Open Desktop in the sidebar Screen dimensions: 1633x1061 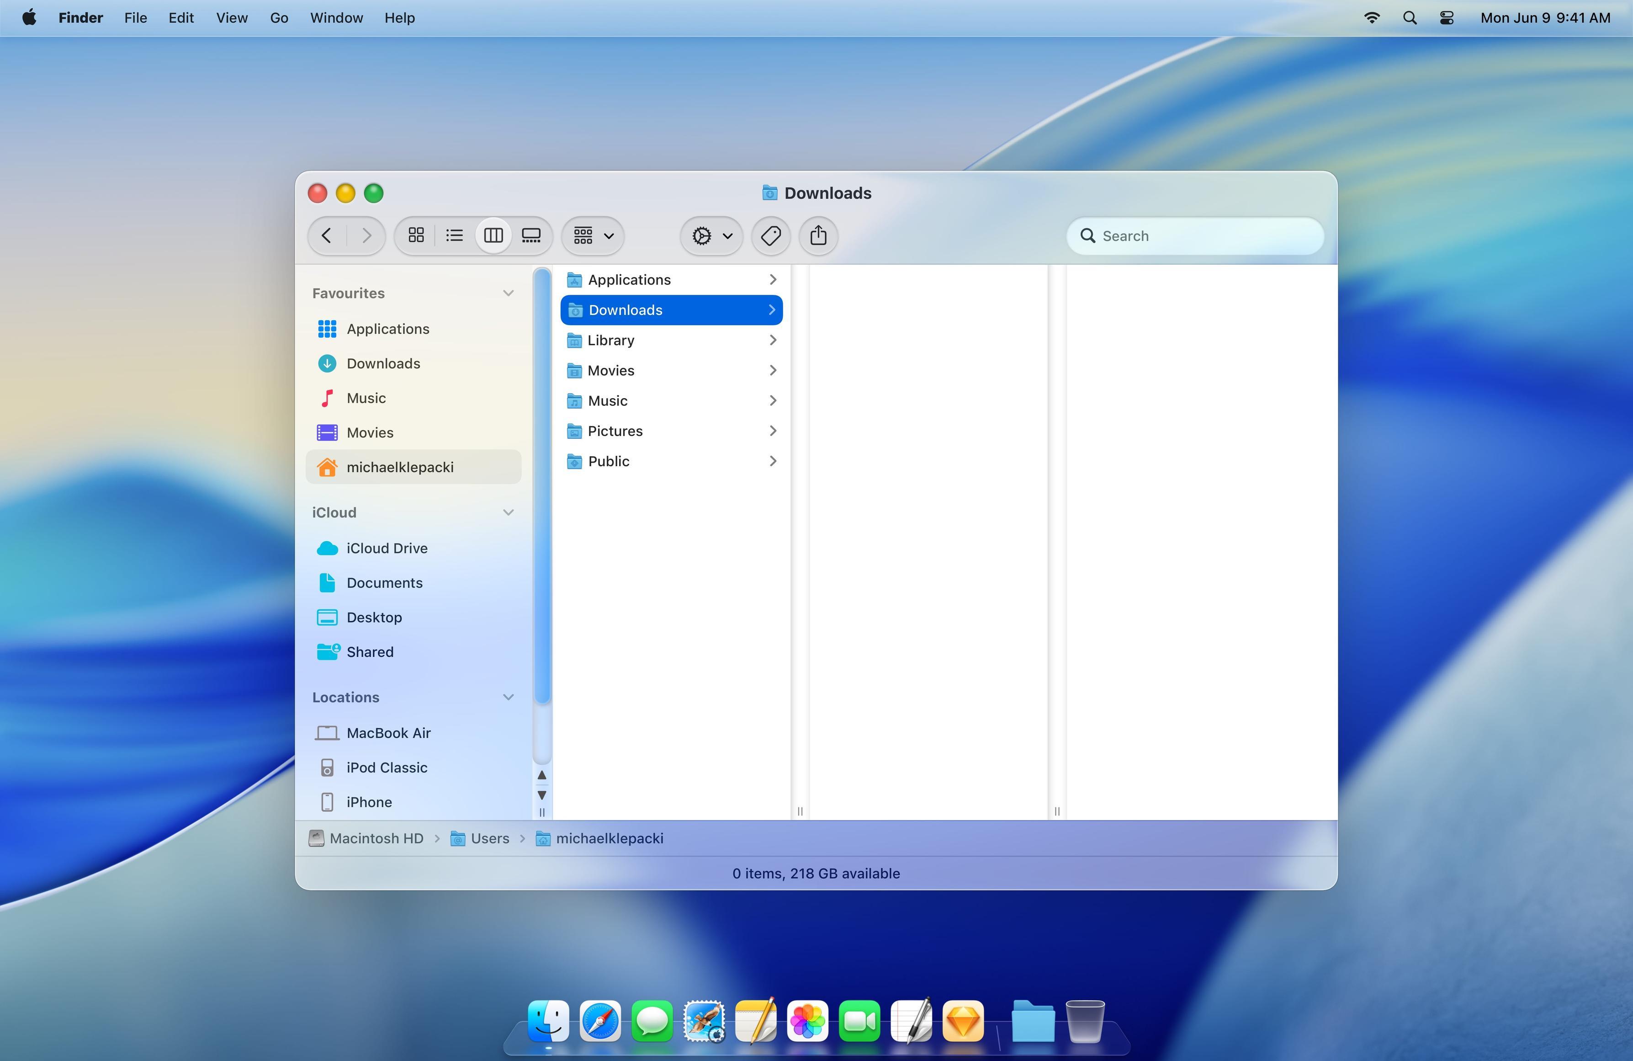pyautogui.click(x=413, y=617)
